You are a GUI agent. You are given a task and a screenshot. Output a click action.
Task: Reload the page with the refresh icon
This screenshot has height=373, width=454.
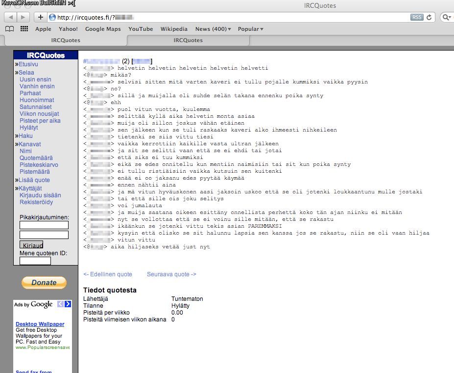430,17
